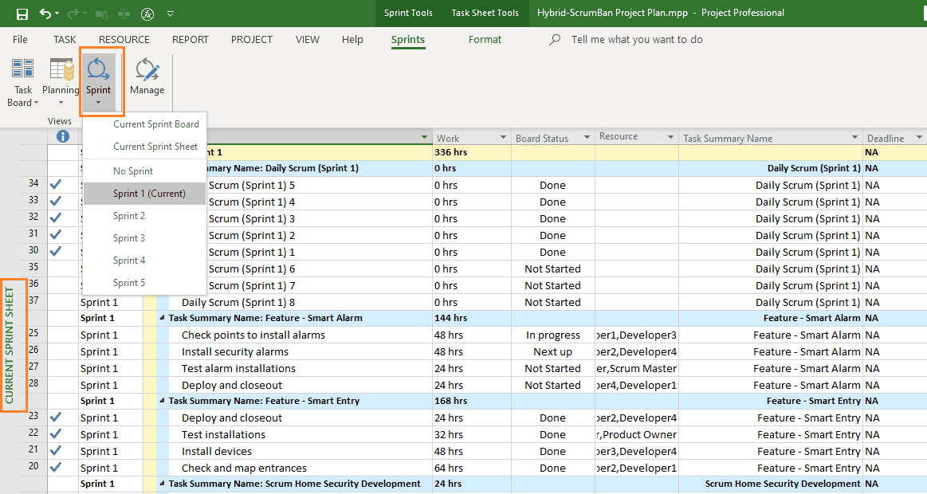The width and height of the screenshot is (927, 494).
Task: Select the Test alarm installations task
Action: (x=238, y=368)
